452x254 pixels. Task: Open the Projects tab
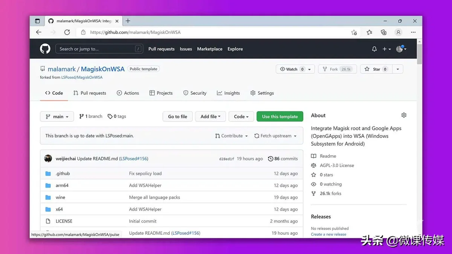(161, 93)
